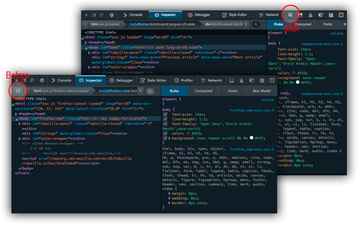Select div id="strings" node in After window
This screenshot has width=358, height=228.
pos(177,60)
